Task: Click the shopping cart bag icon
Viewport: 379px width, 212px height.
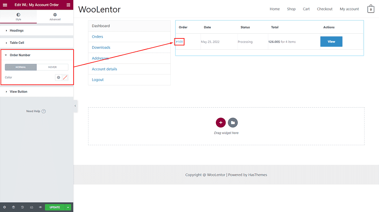Action: 371,9
